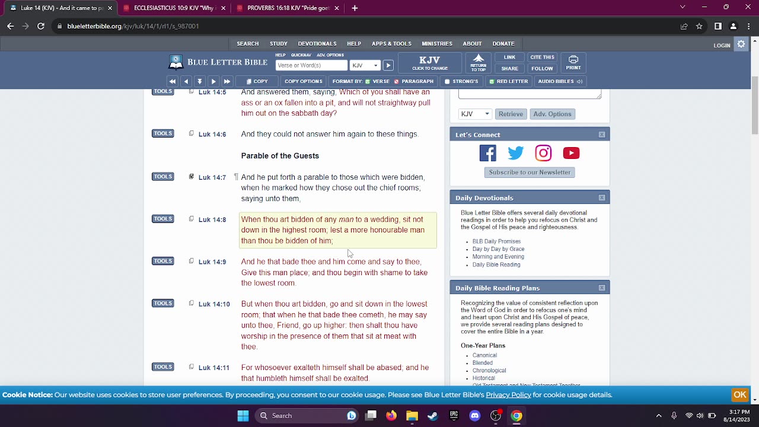Select the Luk 14:9 verse checkbox
The image size is (759, 427).
[191, 261]
